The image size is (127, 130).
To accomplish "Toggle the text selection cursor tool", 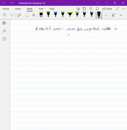I will pyautogui.click(x=19, y=15).
